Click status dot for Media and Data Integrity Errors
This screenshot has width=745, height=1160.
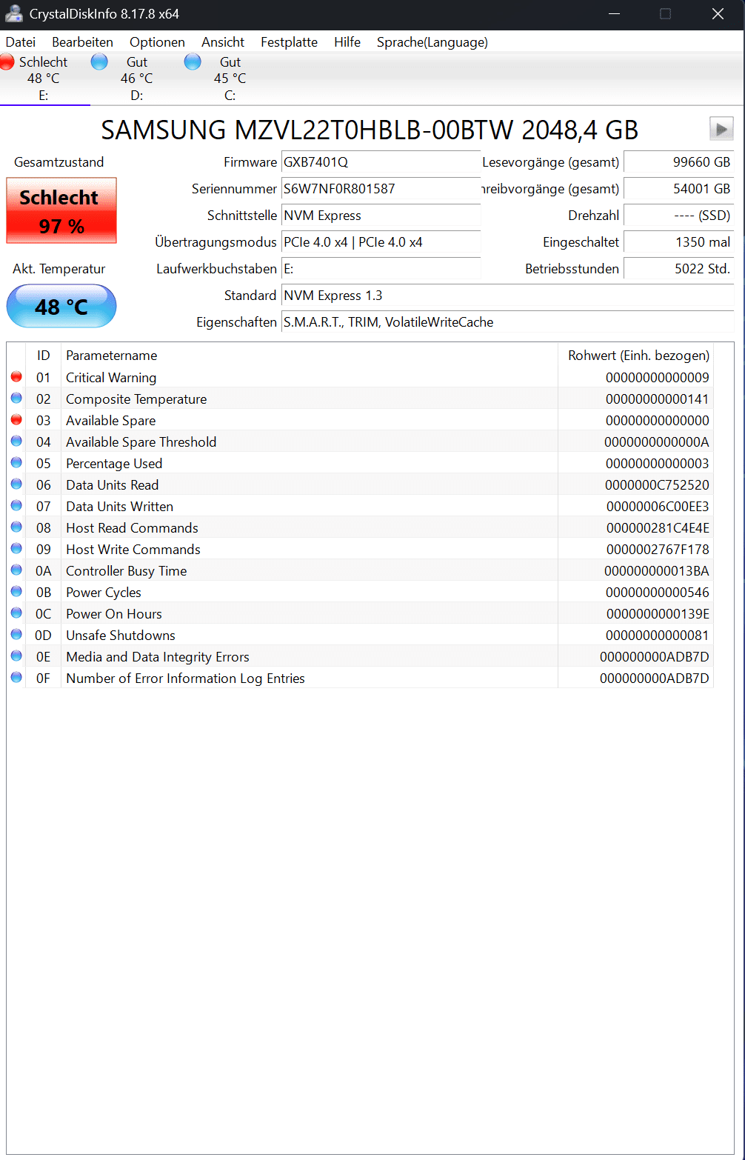16,656
